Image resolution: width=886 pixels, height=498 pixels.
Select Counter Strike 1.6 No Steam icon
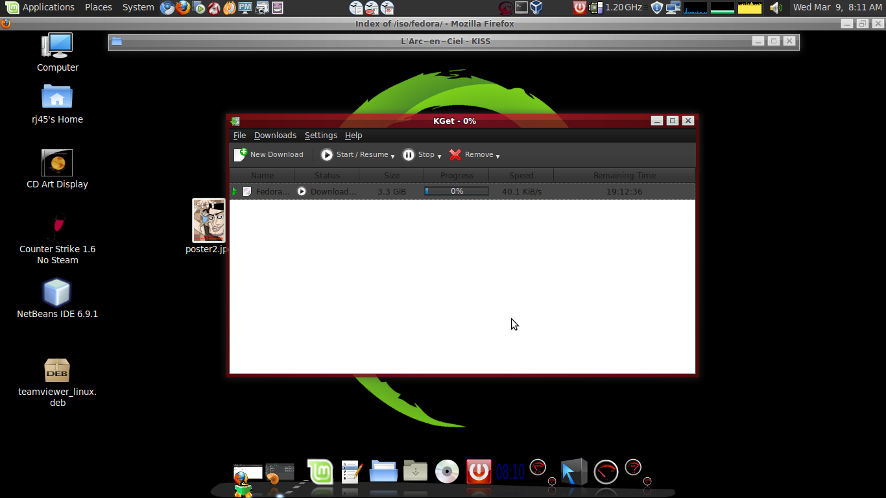(x=57, y=239)
